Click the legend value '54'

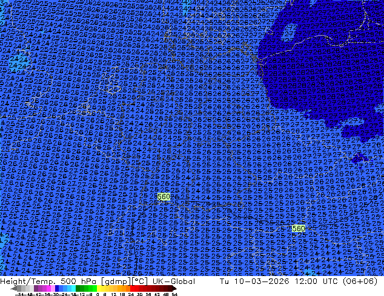point(174,294)
